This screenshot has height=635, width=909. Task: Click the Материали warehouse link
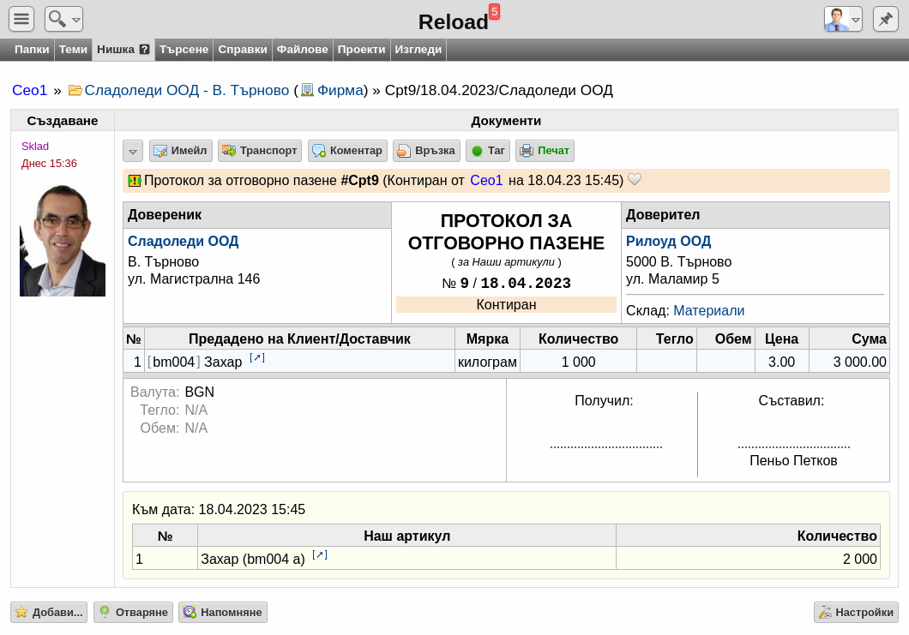tap(708, 310)
